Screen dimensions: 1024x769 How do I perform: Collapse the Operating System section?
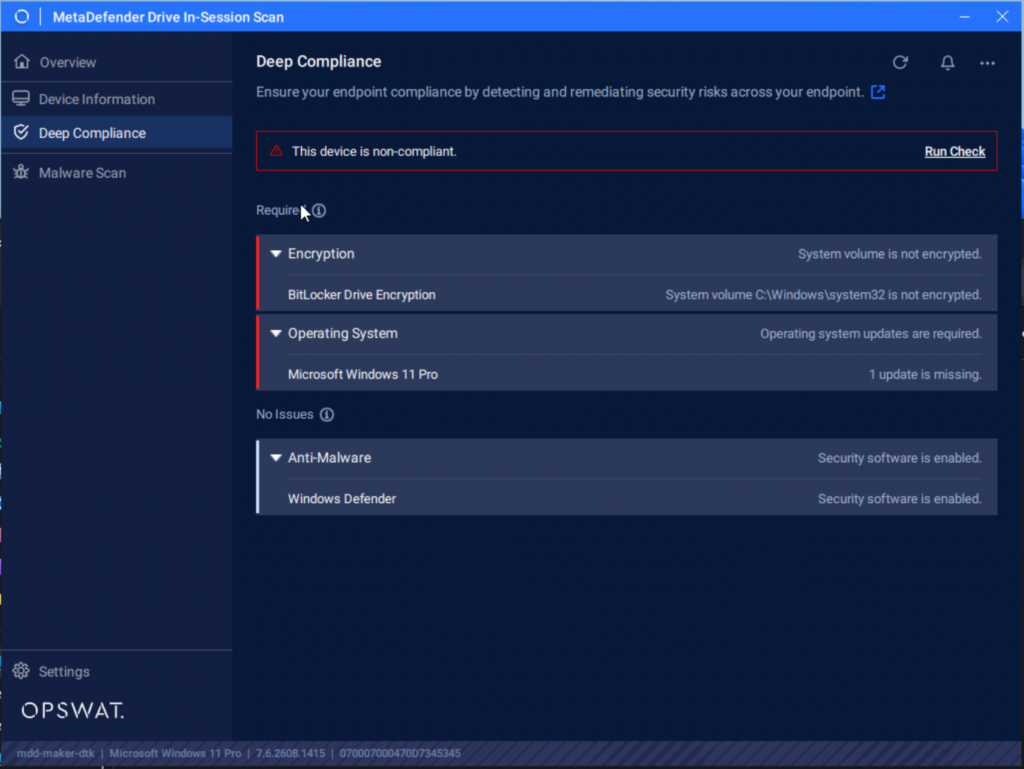point(276,334)
